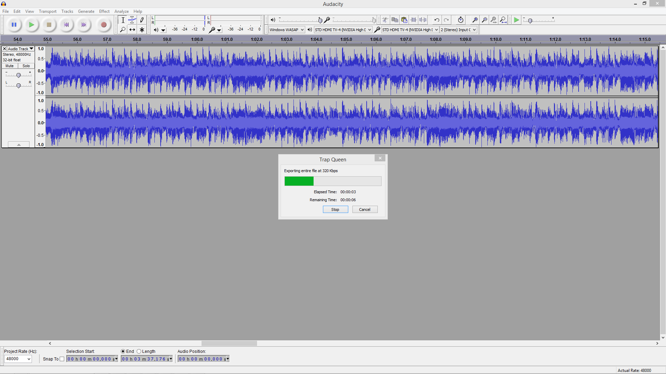Click the Trim audio icon
666x374 pixels.
click(413, 20)
